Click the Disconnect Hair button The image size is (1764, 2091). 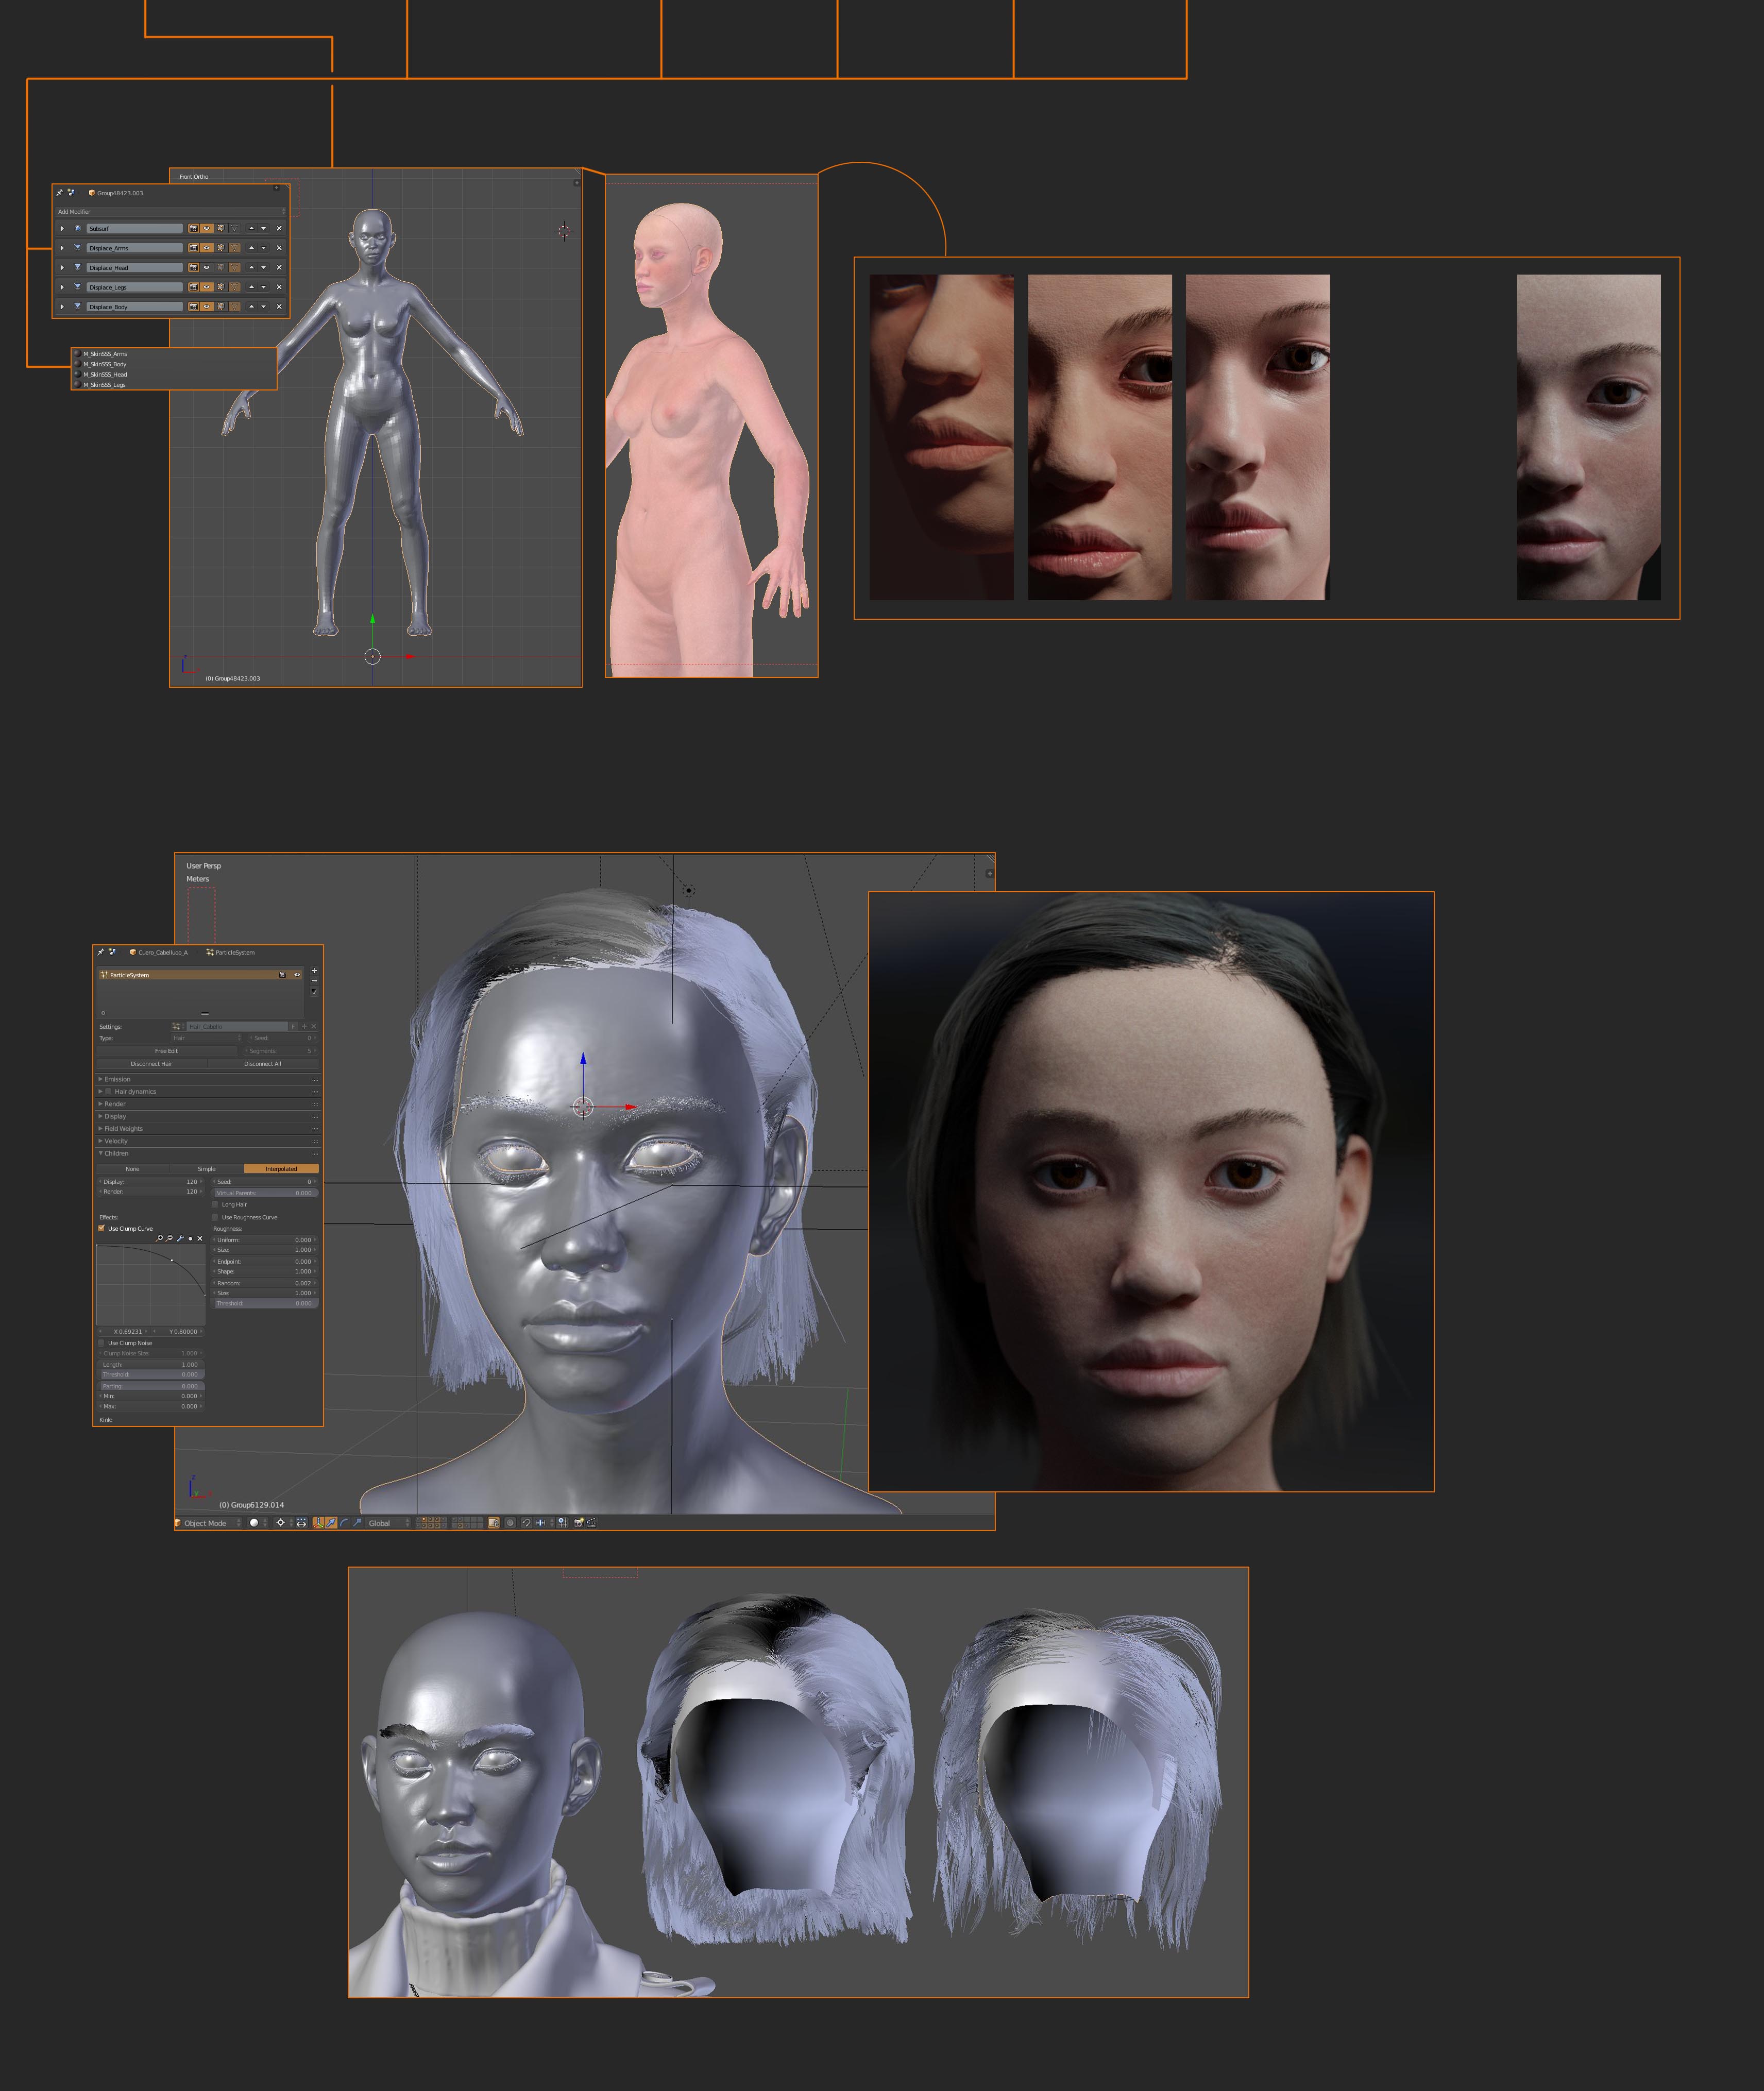coord(151,1064)
